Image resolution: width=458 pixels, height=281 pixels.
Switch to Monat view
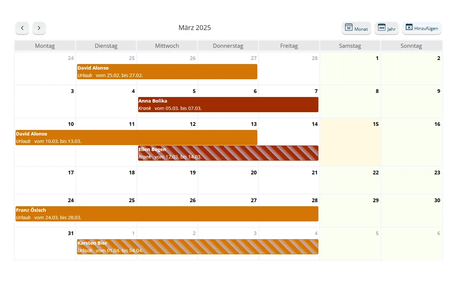(x=356, y=28)
